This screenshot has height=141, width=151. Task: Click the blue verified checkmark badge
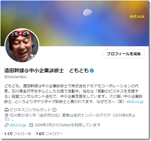click(x=92, y=71)
